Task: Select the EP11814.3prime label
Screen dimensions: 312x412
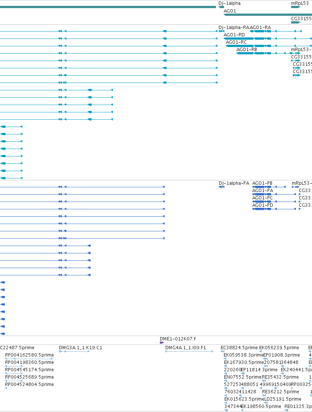Action: (259, 370)
